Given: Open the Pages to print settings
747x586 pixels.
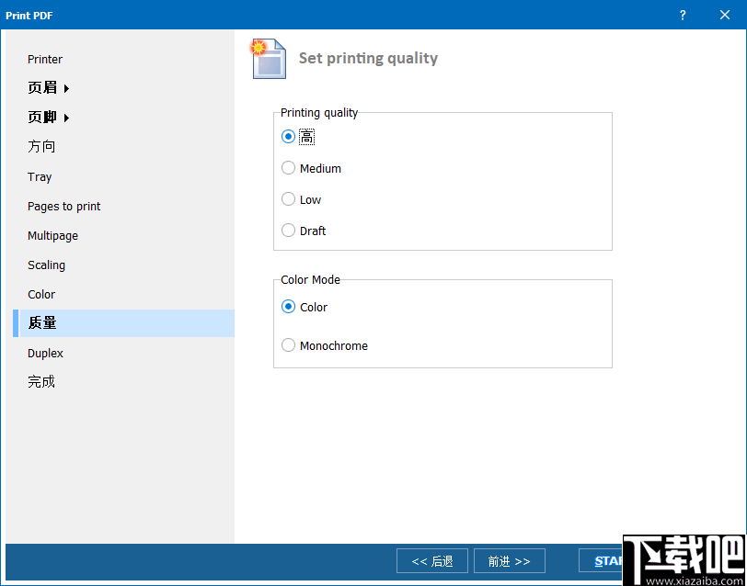Looking at the screenshot, I should click(63, 206).
